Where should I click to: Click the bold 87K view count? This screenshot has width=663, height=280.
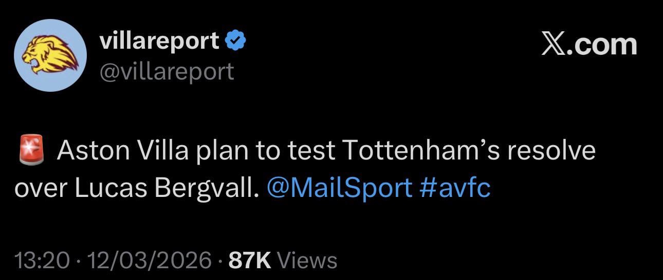[x=250, y=261]
